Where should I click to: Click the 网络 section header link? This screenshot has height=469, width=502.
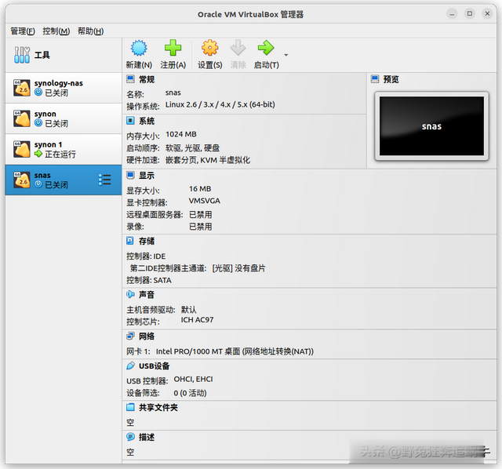point(147,336)
